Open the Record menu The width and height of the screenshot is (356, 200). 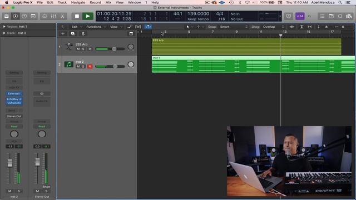tap(95, 2)
